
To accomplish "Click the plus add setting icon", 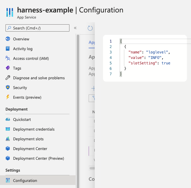I will pyautogui.click(x=93, y=88).
